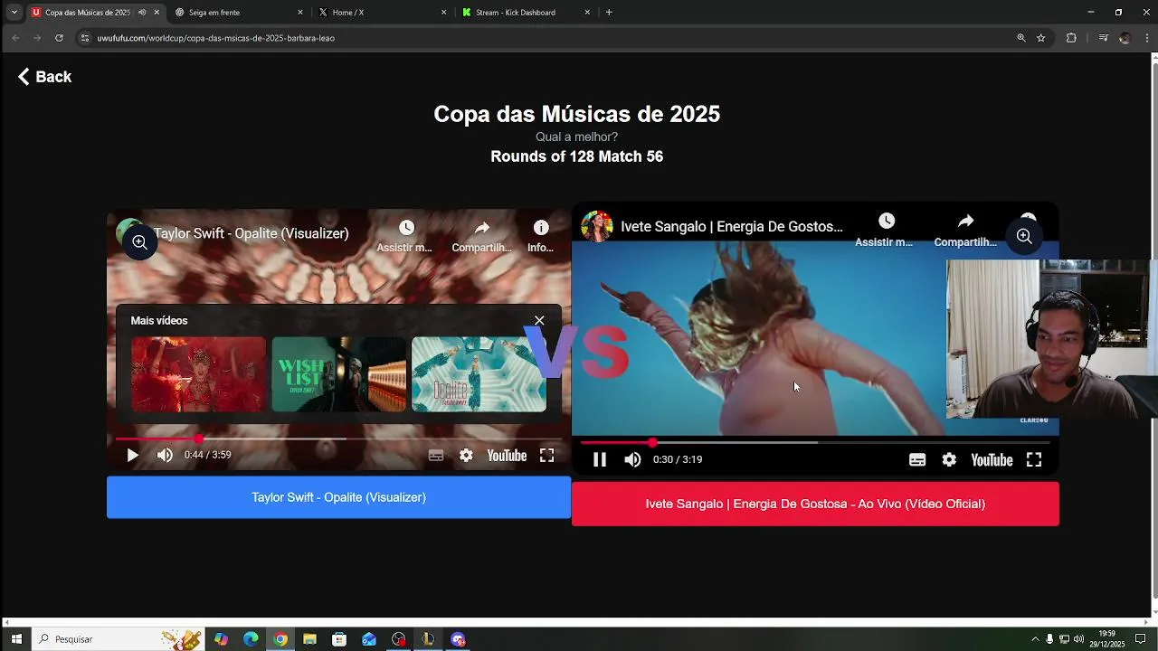
Task: Open Ivete Sangalo video on YouTube logo
Action: pos(992,460)
